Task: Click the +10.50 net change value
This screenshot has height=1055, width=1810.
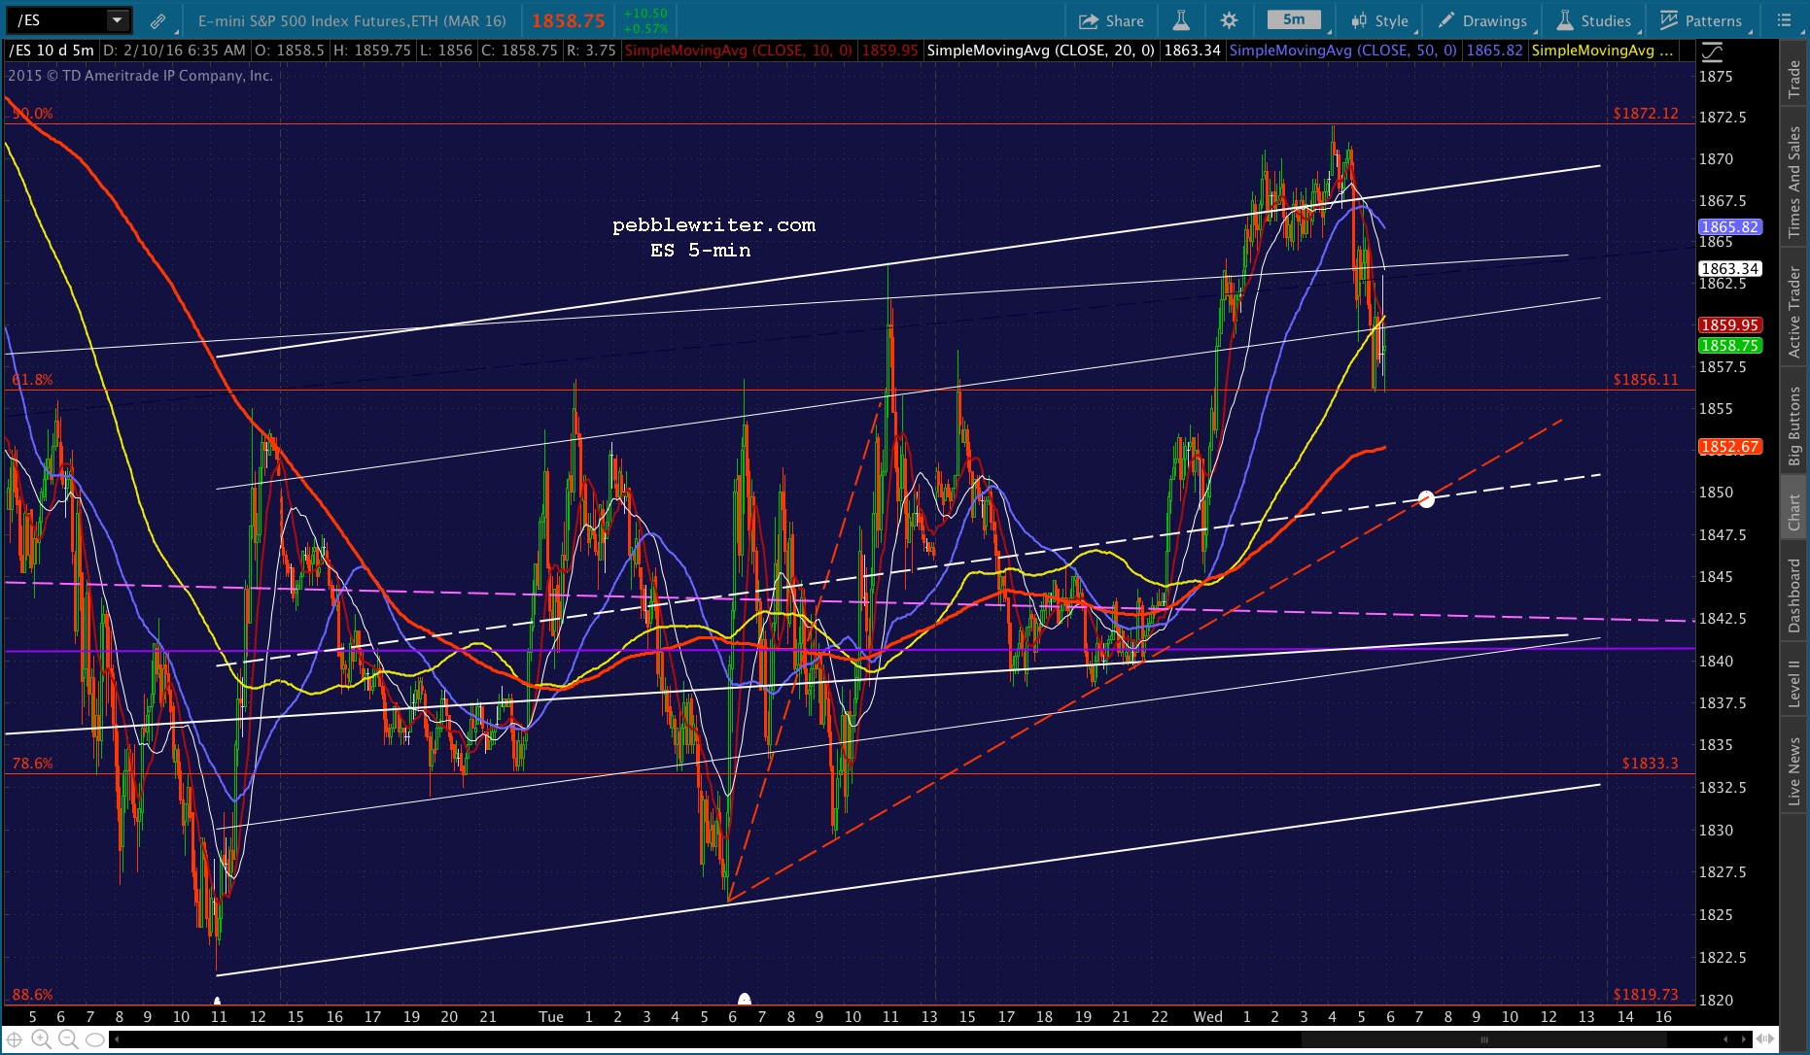Action: tap(645, 14)
